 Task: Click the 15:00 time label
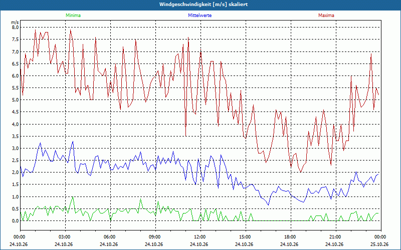[245, 237]
